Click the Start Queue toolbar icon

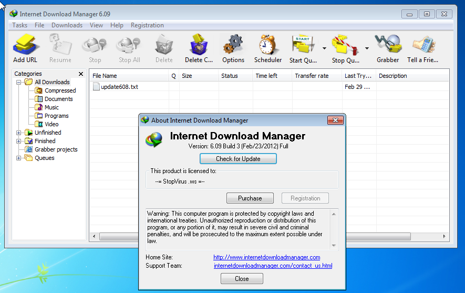coord(303,45)
